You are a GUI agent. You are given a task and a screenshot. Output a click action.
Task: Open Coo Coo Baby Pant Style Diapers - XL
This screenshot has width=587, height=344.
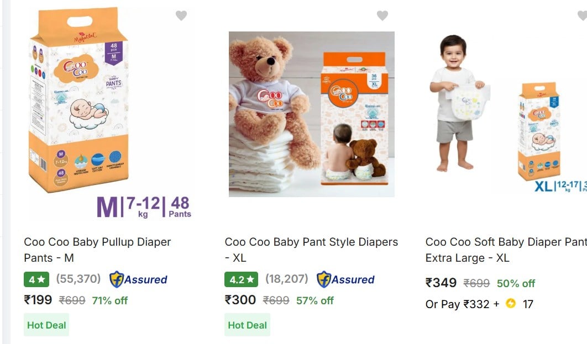311,250
